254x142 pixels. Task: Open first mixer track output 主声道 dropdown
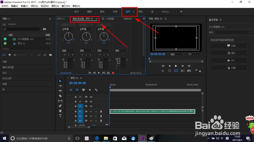69,29
